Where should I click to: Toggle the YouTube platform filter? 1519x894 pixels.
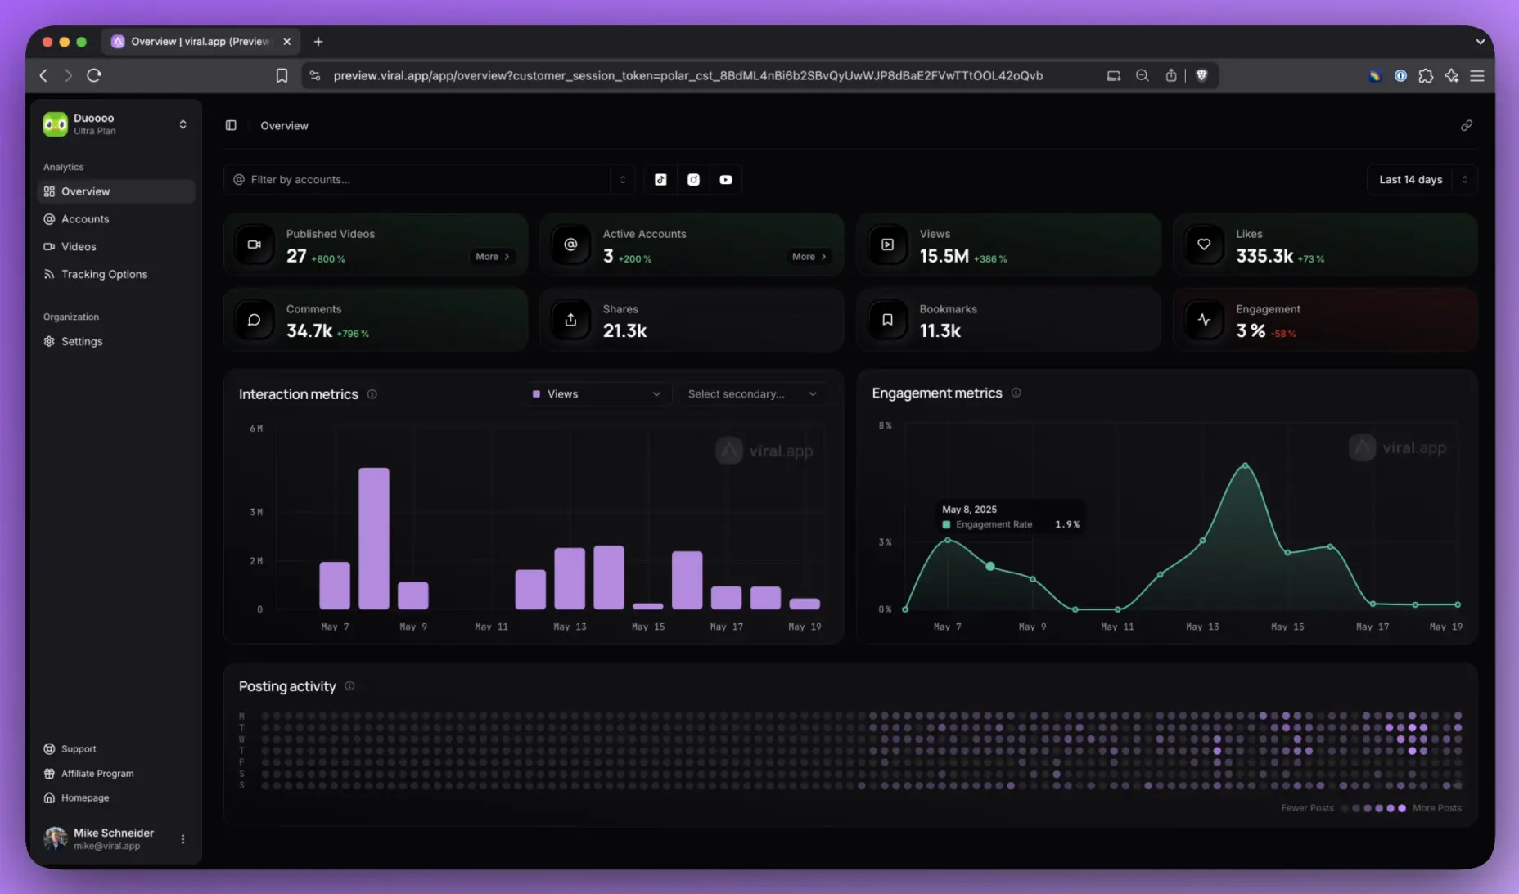tap(726, 180)
